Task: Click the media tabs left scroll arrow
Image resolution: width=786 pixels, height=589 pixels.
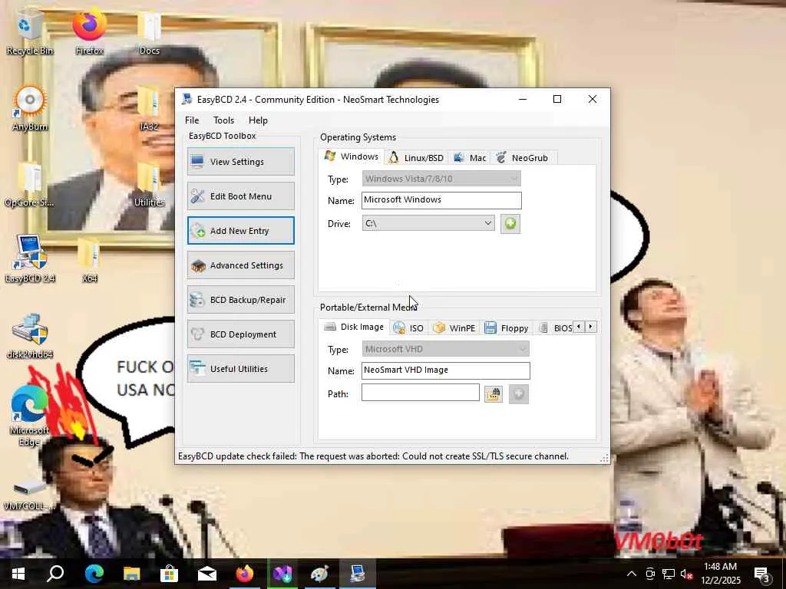Action: [x=579, y=327]
